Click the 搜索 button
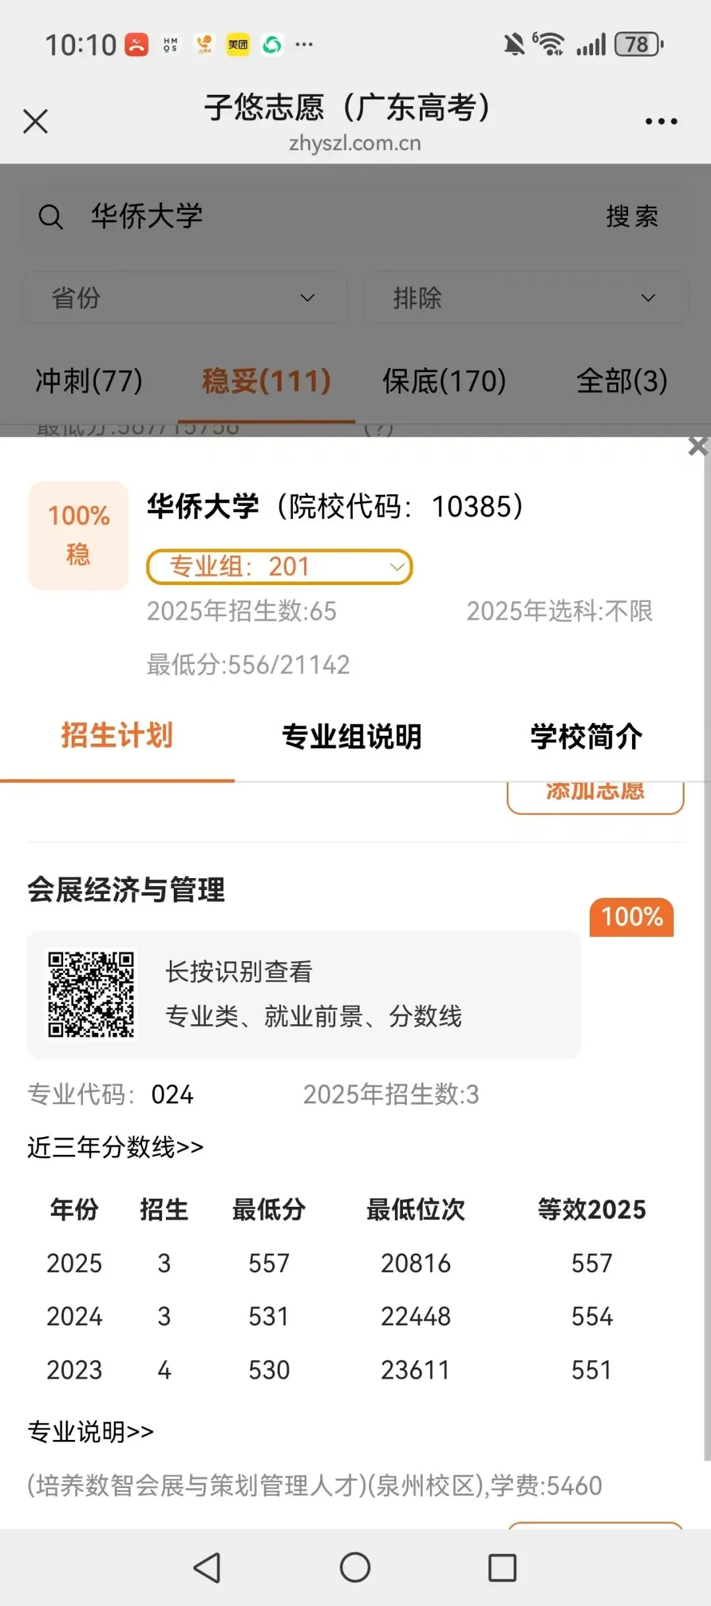Image resolution: width=711 pixels, height=1606 pixels. (632, 216)
